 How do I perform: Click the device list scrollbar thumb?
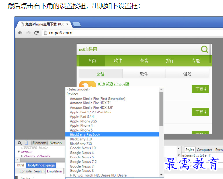[161, 109]
